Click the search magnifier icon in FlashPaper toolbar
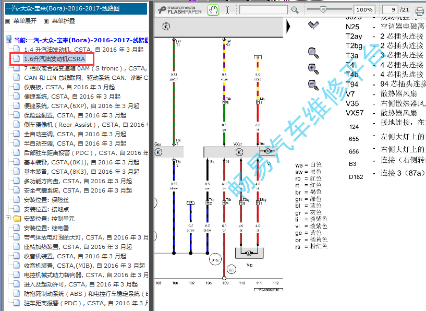The image size is (426, 311). tap(295, 10)
